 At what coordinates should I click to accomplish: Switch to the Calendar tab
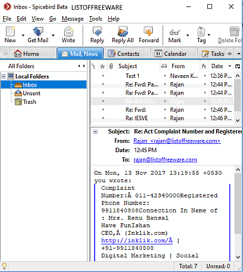[x=173, y=54]
